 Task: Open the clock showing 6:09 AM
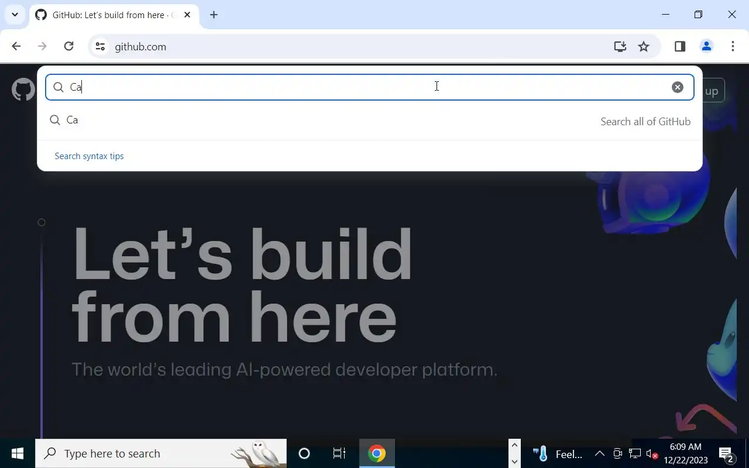tap(686, 453)
